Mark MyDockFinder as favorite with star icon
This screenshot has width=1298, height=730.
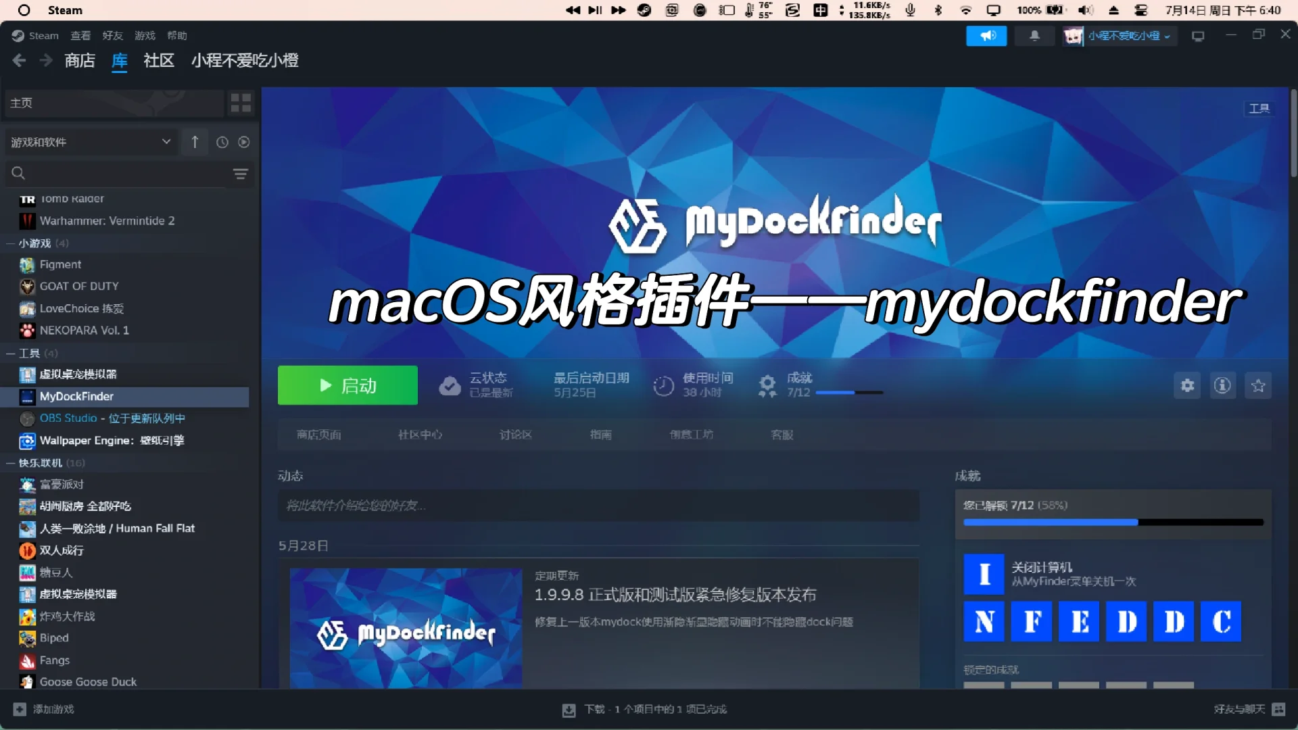[x=1258, y=385]
